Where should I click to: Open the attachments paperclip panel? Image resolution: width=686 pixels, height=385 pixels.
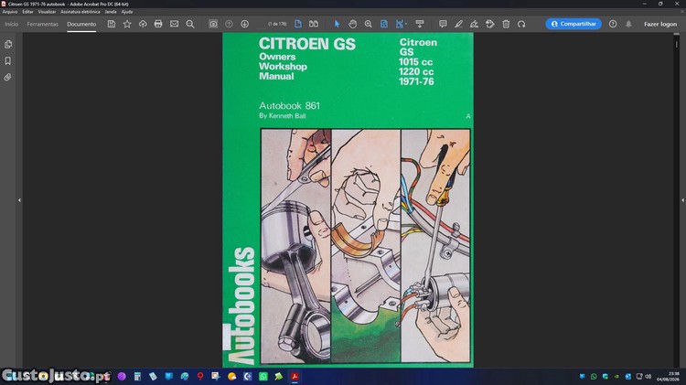pyautogui.click(x=8, y=78)
